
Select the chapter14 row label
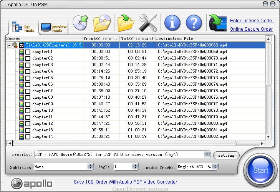[43, 136]
